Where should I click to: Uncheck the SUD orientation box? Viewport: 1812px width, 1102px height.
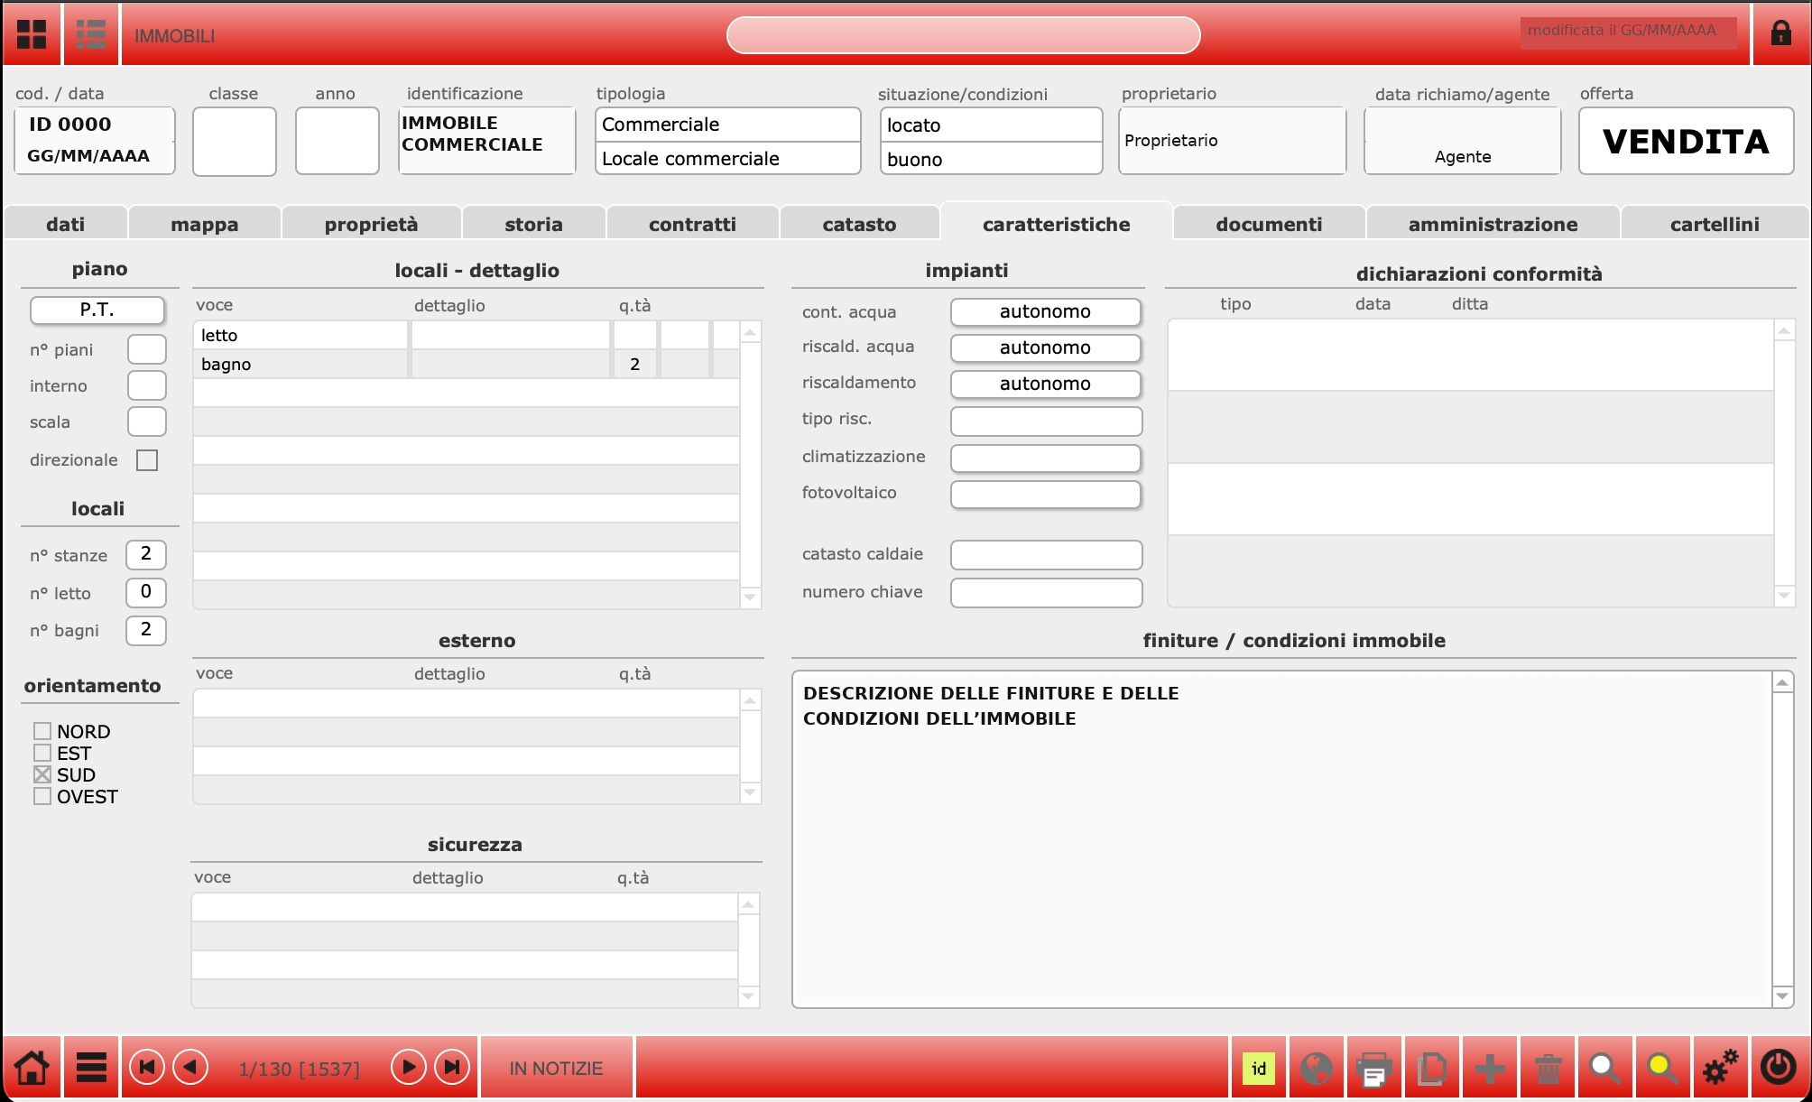click(x=42, y=774)
